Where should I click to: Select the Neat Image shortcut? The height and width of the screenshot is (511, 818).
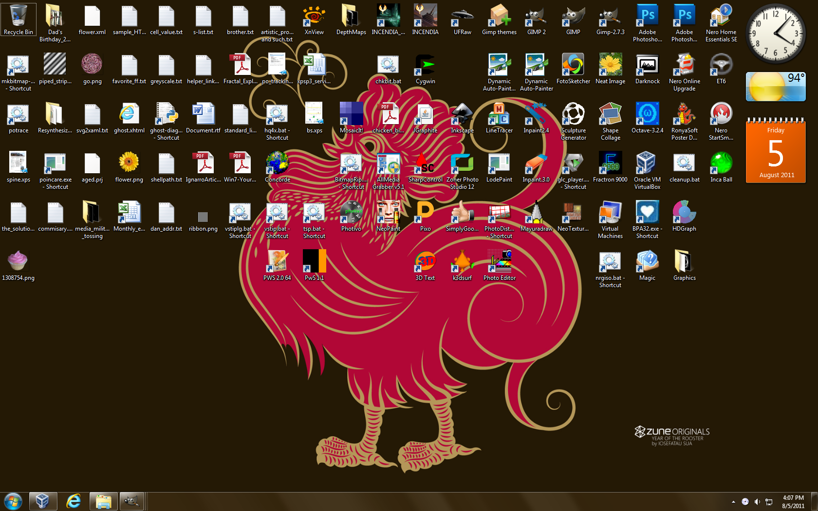pyautogui.click(x=610, y=69)
